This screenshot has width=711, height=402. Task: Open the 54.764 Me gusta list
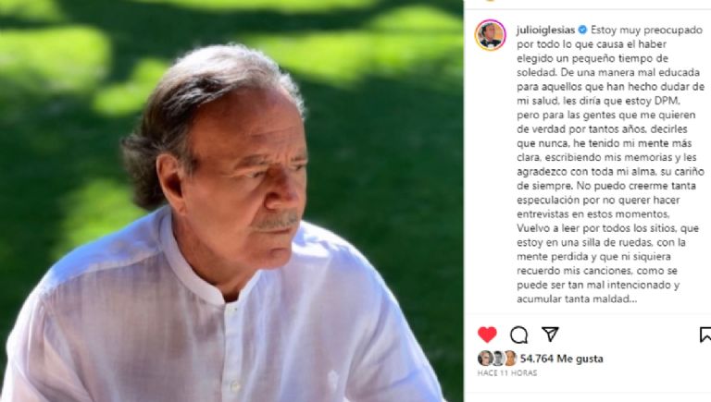561,359
